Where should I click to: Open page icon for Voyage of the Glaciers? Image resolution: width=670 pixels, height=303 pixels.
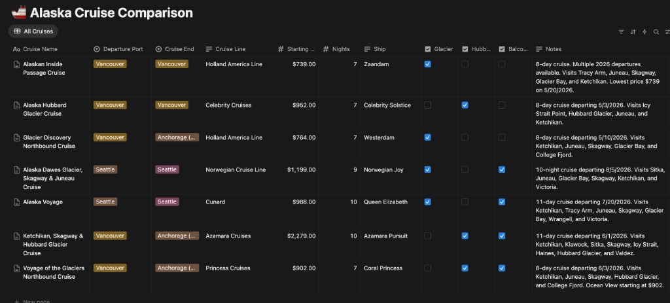(x=16, y=268)
